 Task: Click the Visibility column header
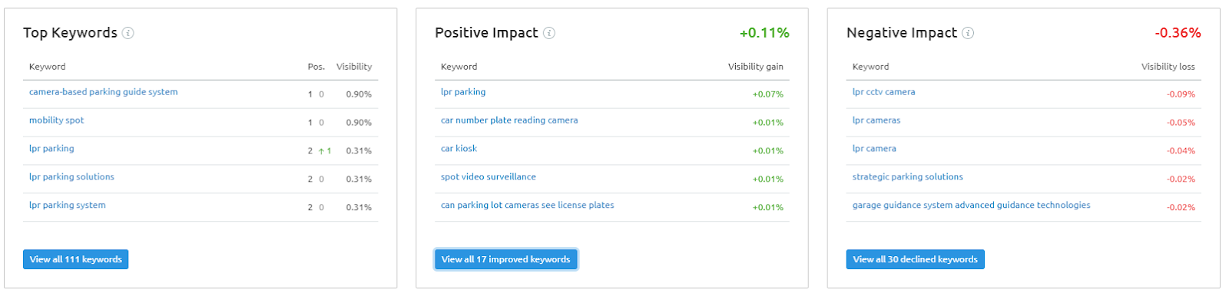[354, 67]
